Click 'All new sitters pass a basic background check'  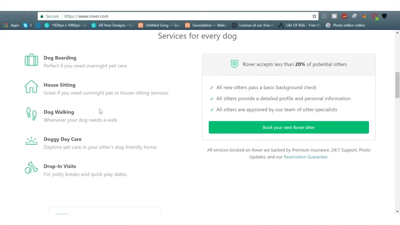coord(266,87)
